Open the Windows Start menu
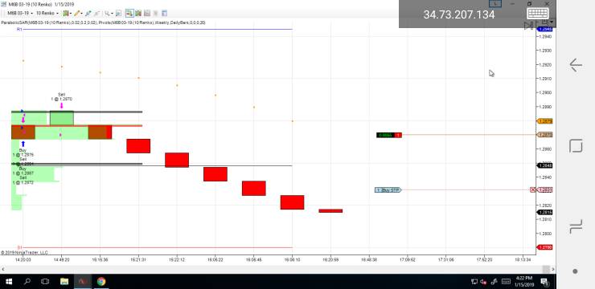Image resolution: width=595 pixels, height=289 pixels. [9, 282]
